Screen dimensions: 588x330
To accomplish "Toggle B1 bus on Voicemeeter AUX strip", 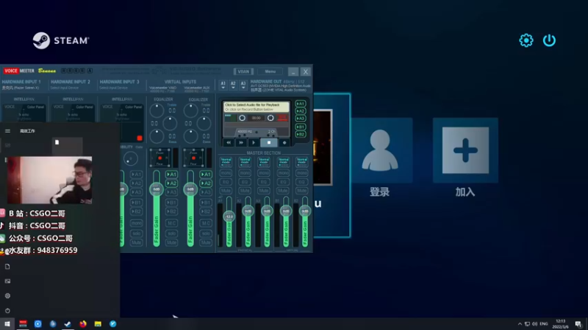I will pos(206,202).
